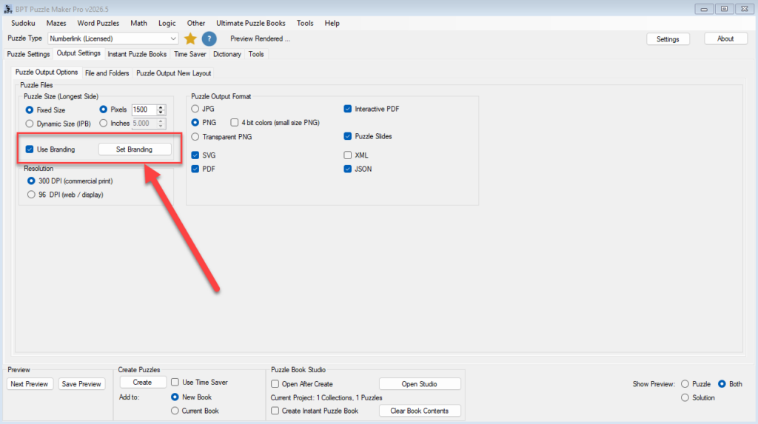Click the BPT Puzzle Maker app icon
Viewport: 758px width, 424px height.
click(7, 9)
